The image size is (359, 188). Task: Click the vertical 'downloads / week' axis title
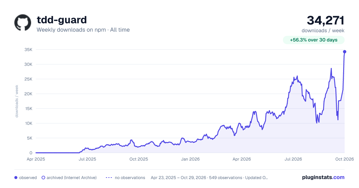17,101
